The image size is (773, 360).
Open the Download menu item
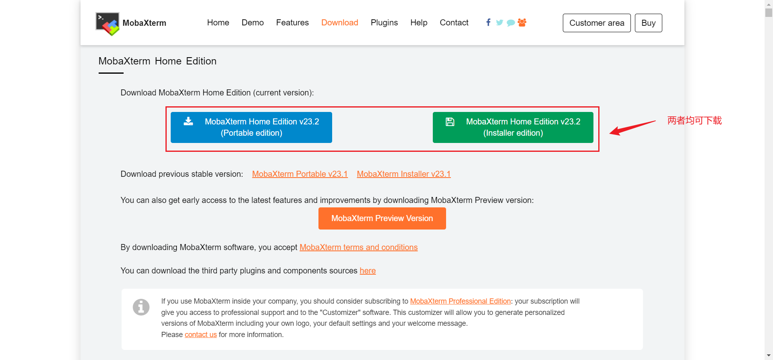point(340,23)
